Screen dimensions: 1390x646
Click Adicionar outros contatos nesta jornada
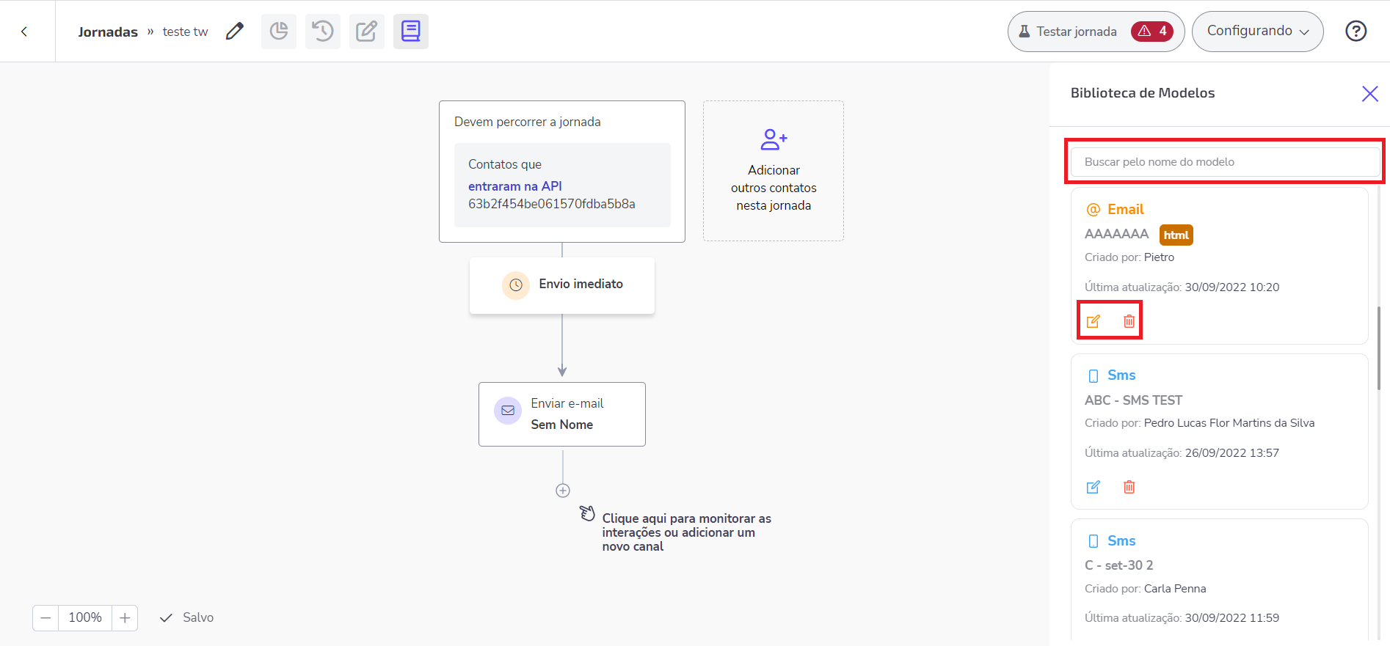(x=774, y=171)
